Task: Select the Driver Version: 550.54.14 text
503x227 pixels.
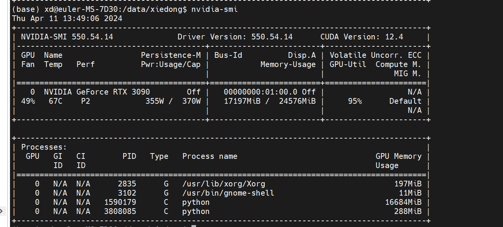Action: pos(235,37)
